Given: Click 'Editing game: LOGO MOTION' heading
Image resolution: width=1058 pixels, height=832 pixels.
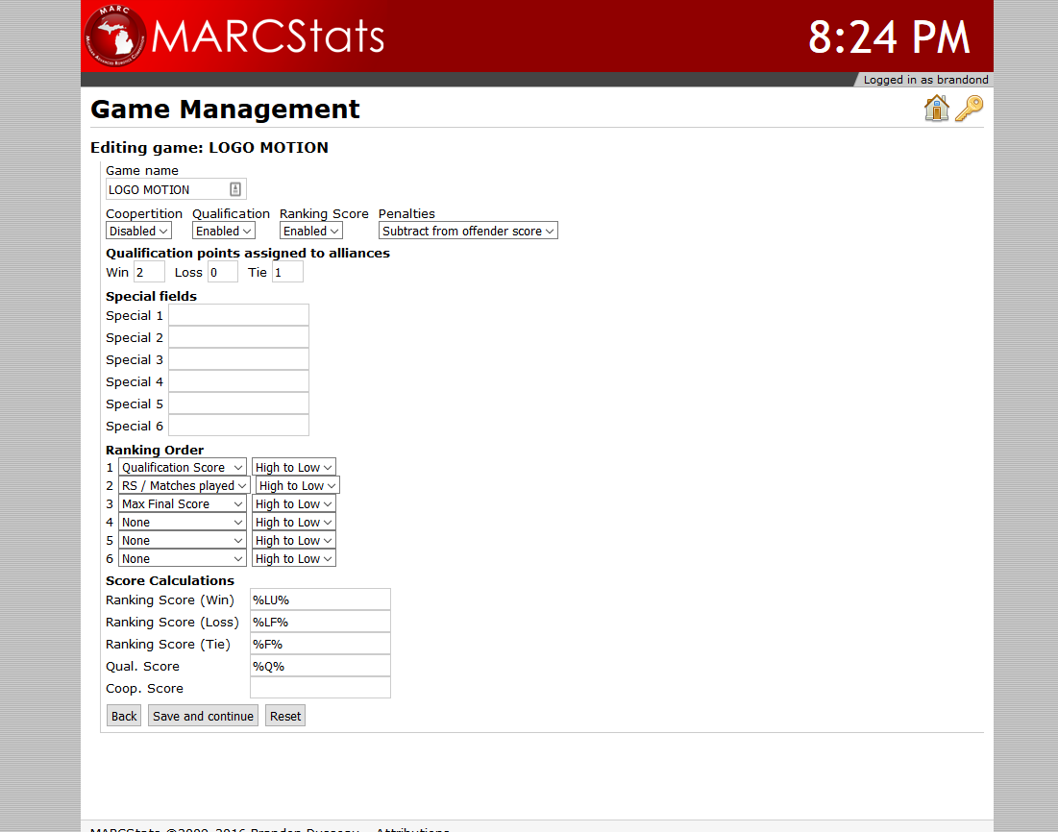Looking at the screenshot, I should [209, 148].
